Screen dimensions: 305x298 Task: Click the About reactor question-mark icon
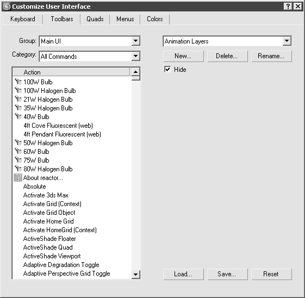click(18, 178)
